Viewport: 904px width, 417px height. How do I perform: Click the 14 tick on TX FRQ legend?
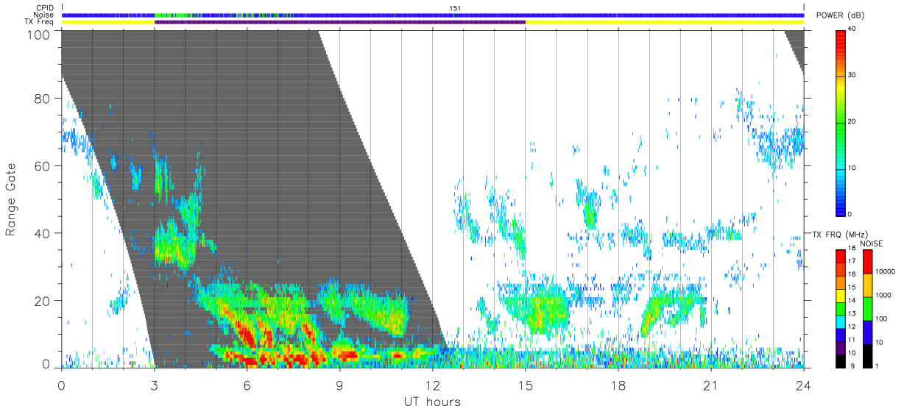[852, 300]
